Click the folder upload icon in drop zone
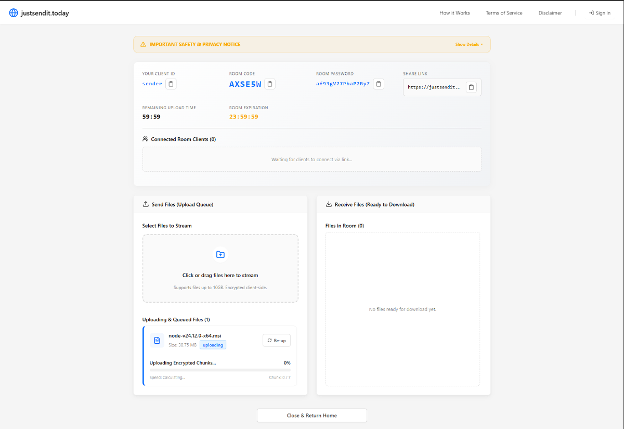The width and height of the screenshot is (624, 429). [220, 254]
